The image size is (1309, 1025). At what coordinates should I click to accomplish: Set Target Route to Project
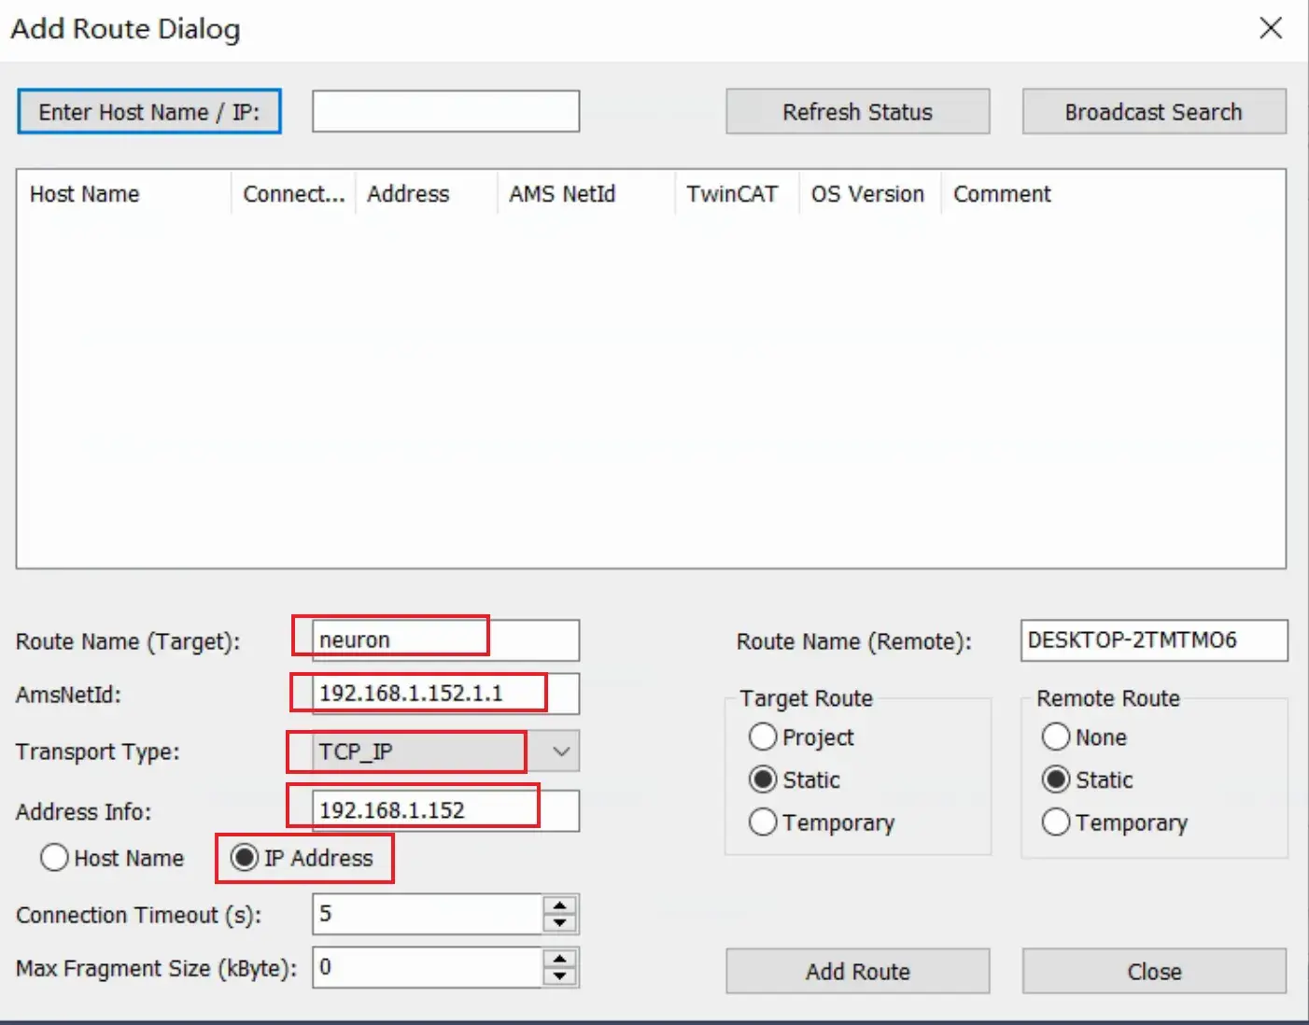click(x=763, y=737)
